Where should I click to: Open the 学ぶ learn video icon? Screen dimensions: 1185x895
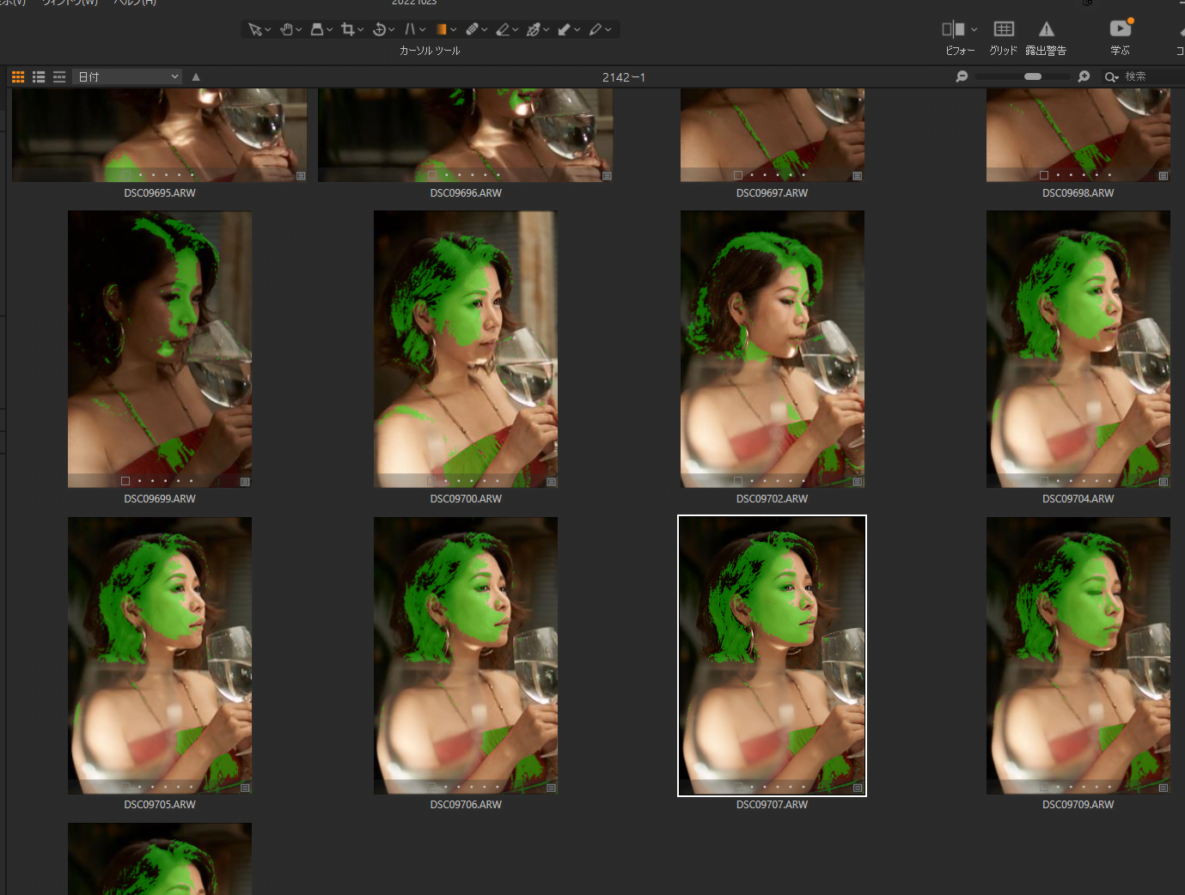point(1120,29)
